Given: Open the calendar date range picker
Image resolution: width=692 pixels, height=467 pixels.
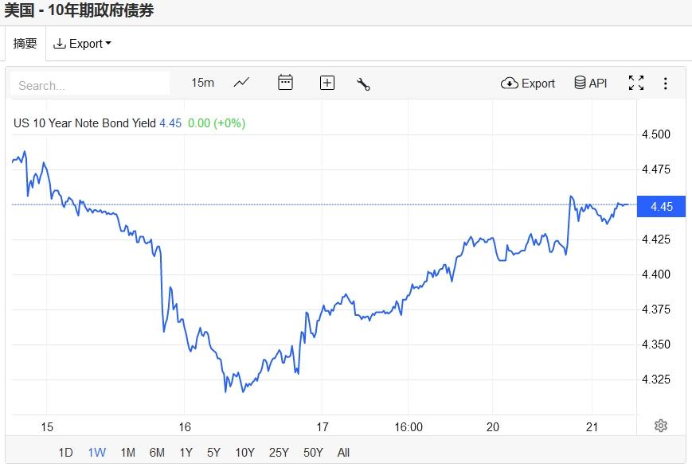Looking at the screenshot, I should (x=285, y=83).
